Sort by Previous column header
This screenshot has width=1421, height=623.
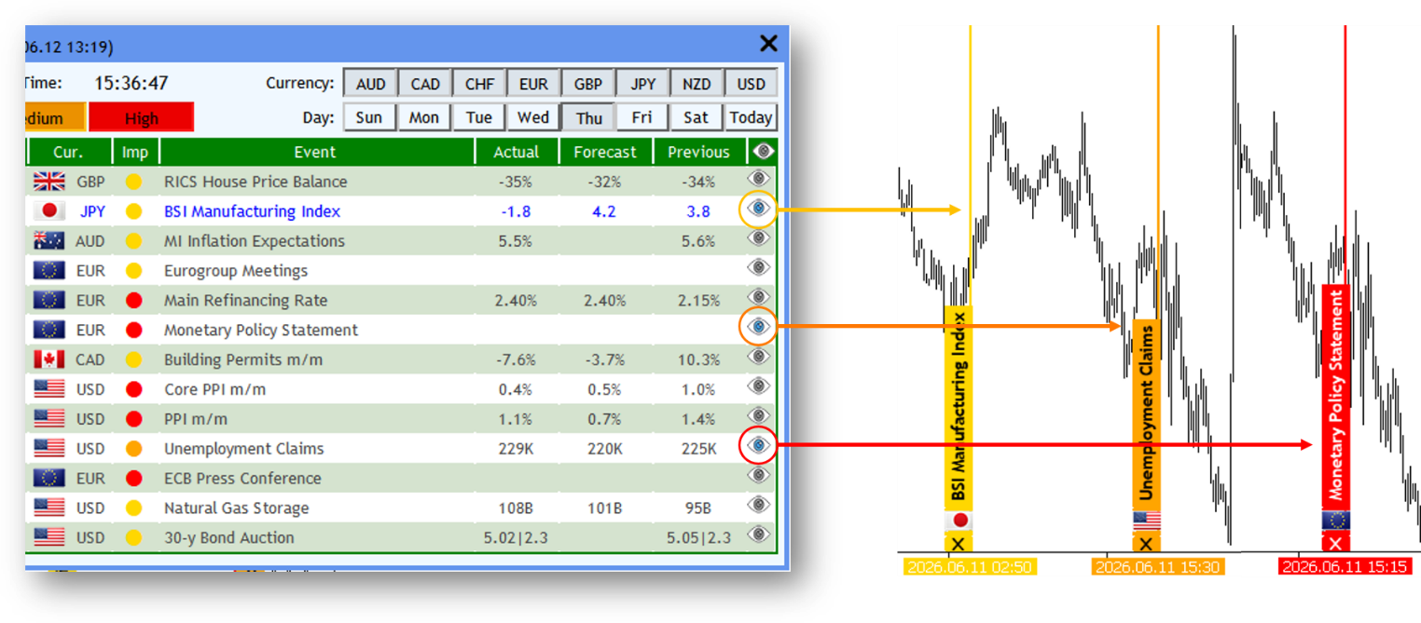(x=699, y=152)
